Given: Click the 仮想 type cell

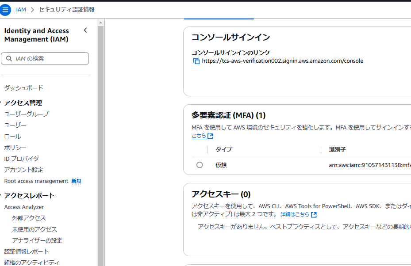Looking at the screenshot, I should point(221,165).
